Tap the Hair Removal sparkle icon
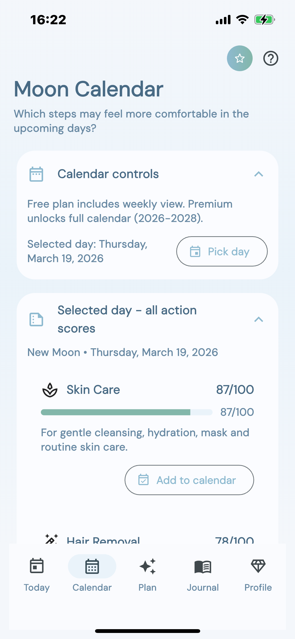This screenshot has height=639, width=295. click(51, 539)
